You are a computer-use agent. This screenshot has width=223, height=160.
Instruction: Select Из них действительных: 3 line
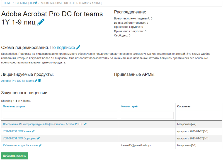[x=131, y=23]
